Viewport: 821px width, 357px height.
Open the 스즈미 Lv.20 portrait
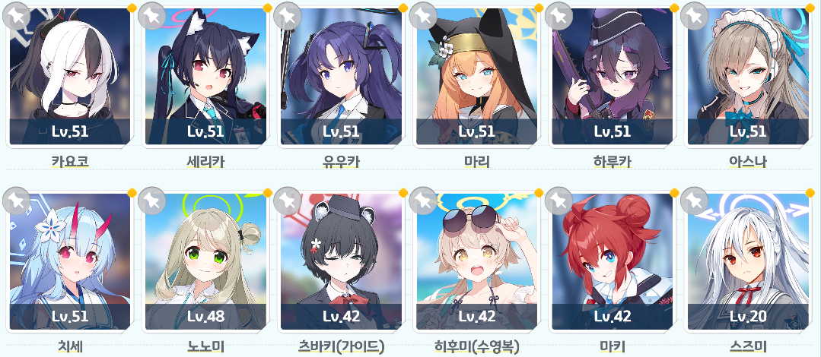click(748, 262)
